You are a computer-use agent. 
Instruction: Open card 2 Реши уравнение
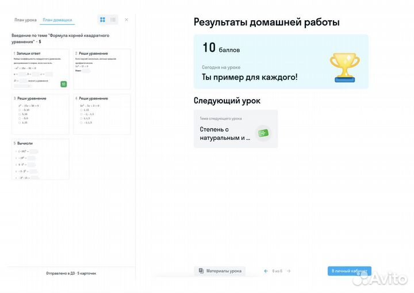point(102,69)
